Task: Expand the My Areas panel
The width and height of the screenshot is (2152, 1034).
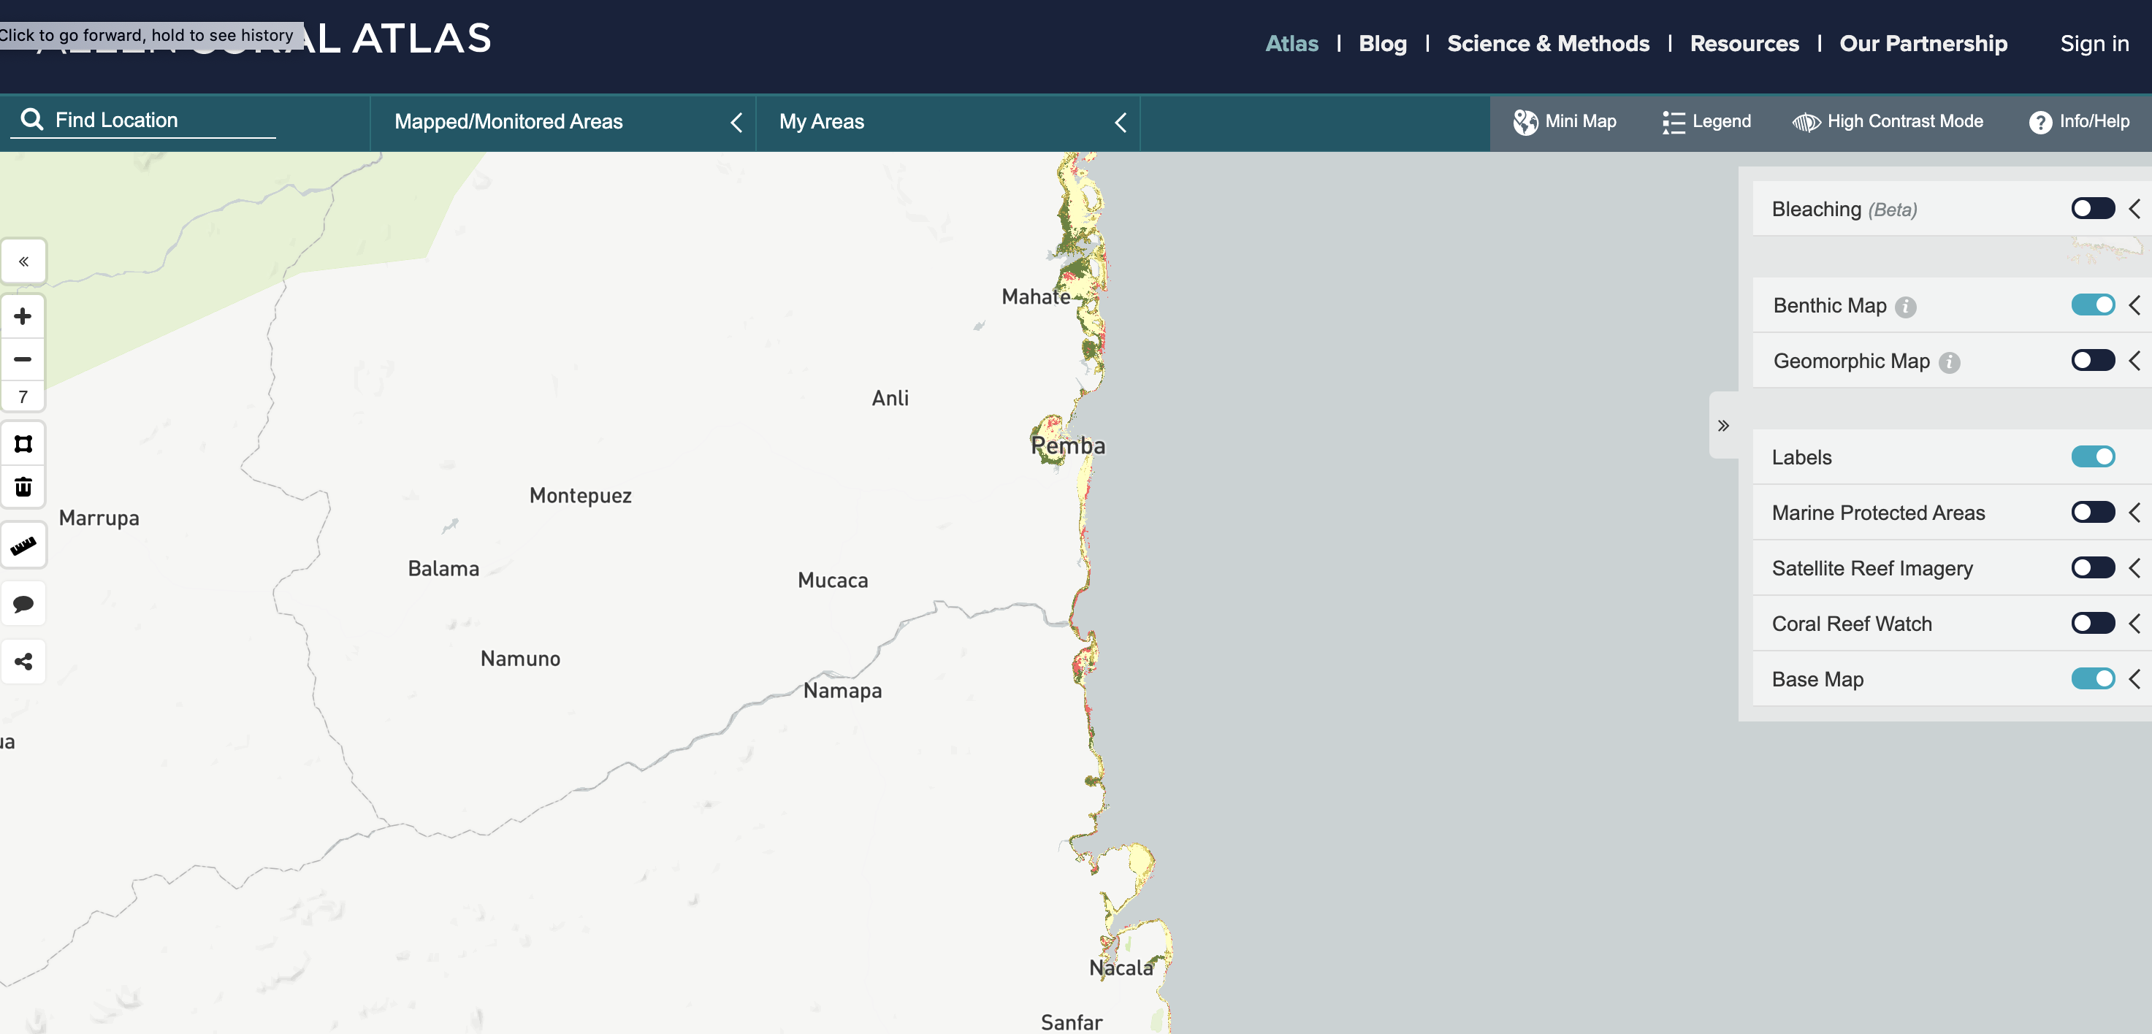Action: click(x=1121, y=123)
